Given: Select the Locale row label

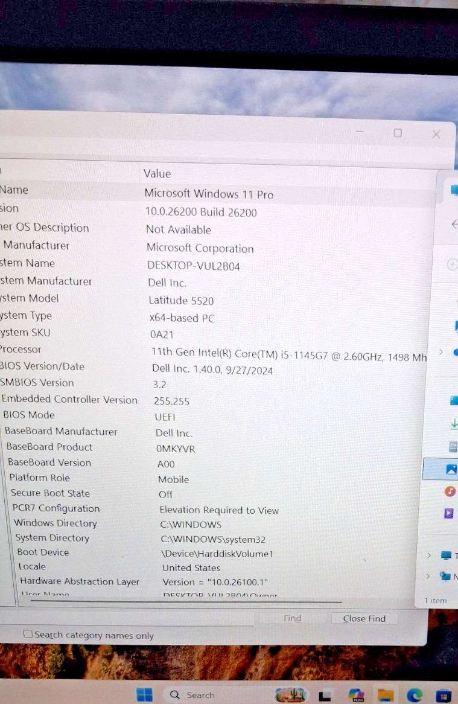Looking at the screenshot, I should tap(32, 566).
